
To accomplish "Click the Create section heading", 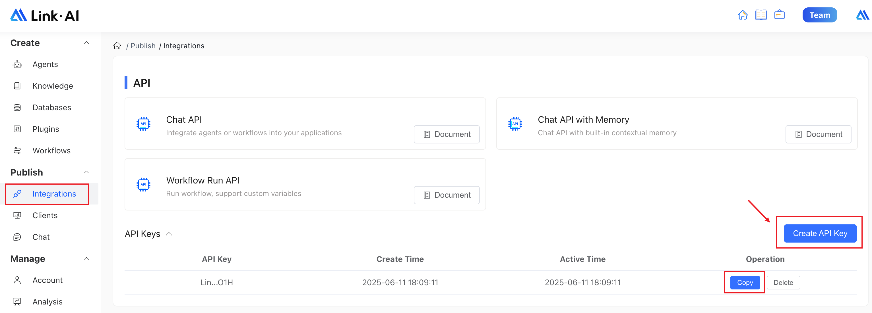I will [25, 43].
